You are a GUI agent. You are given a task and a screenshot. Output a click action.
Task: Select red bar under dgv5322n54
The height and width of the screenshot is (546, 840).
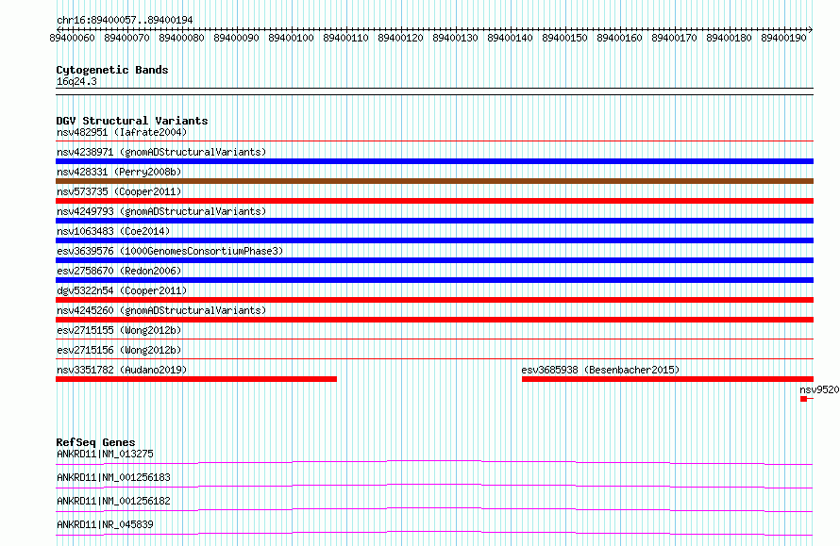click(x=434, y=300)
